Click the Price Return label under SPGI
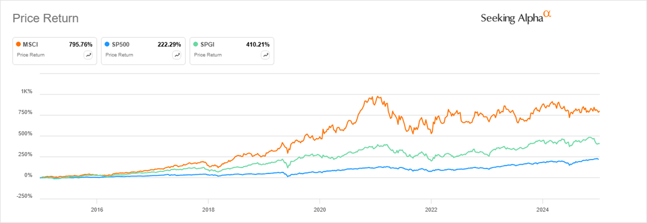The image size is (647, 223). (207, 55)
